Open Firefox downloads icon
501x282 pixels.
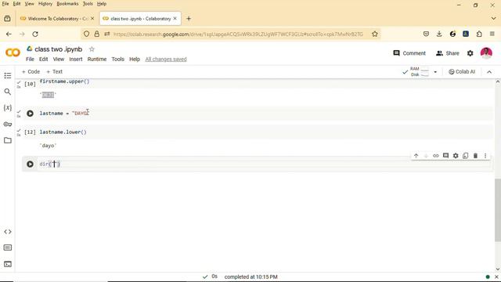(439, 34)
